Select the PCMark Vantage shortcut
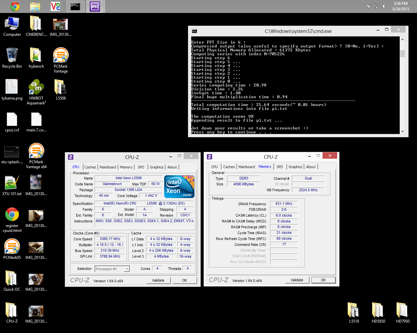 61,60
